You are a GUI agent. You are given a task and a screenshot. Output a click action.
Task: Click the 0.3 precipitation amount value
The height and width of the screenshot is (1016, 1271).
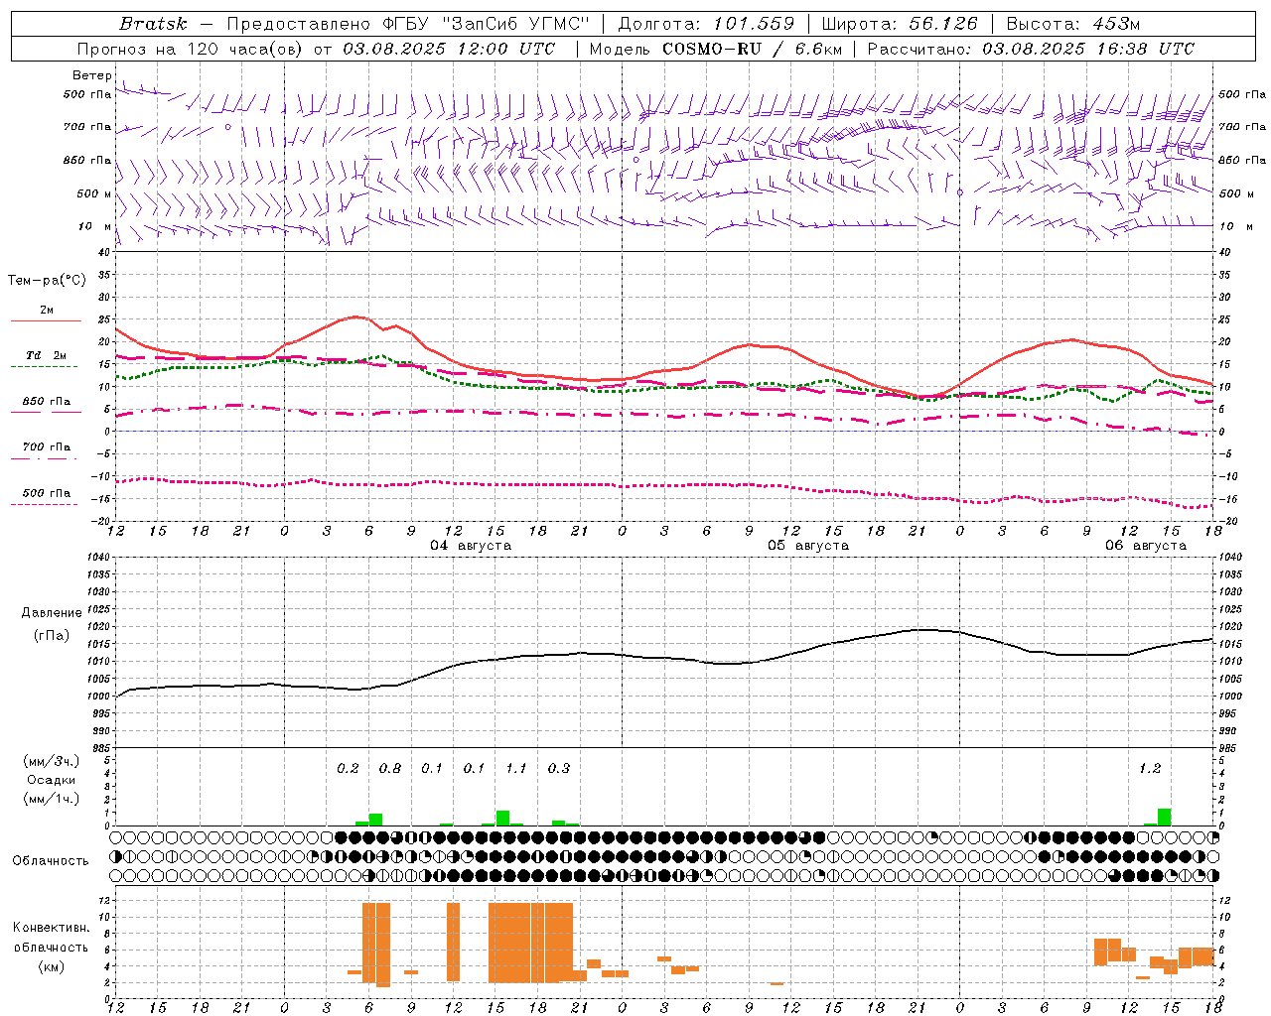(559, 768)
